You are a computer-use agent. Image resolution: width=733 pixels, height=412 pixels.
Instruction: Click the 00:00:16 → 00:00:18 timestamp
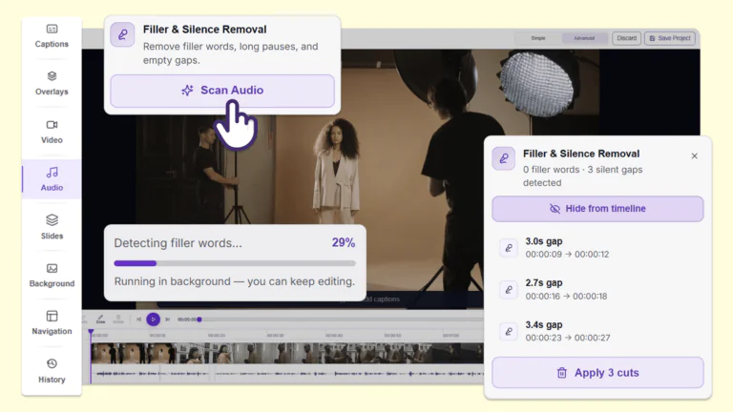pos(566,297)
